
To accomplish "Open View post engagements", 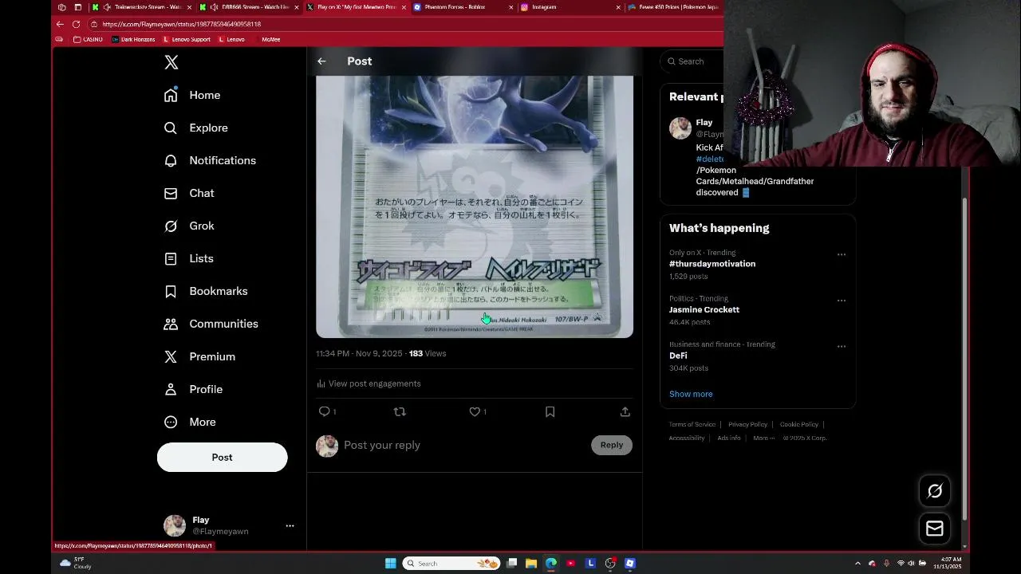I will [x=369, y=383].
